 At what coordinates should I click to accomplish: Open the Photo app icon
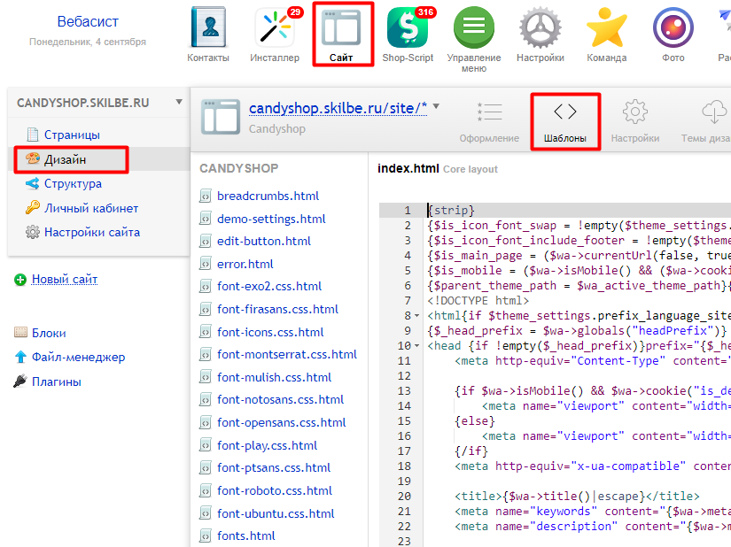(x=673, y=28)
